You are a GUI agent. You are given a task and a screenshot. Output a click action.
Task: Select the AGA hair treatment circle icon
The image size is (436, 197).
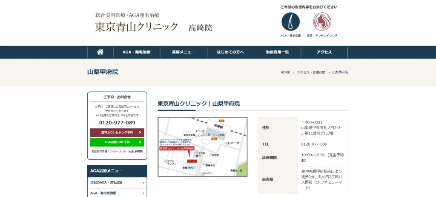pos(290,21)
